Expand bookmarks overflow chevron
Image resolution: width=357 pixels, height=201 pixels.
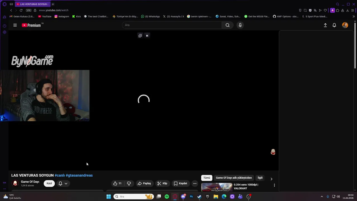click(354, 16)
